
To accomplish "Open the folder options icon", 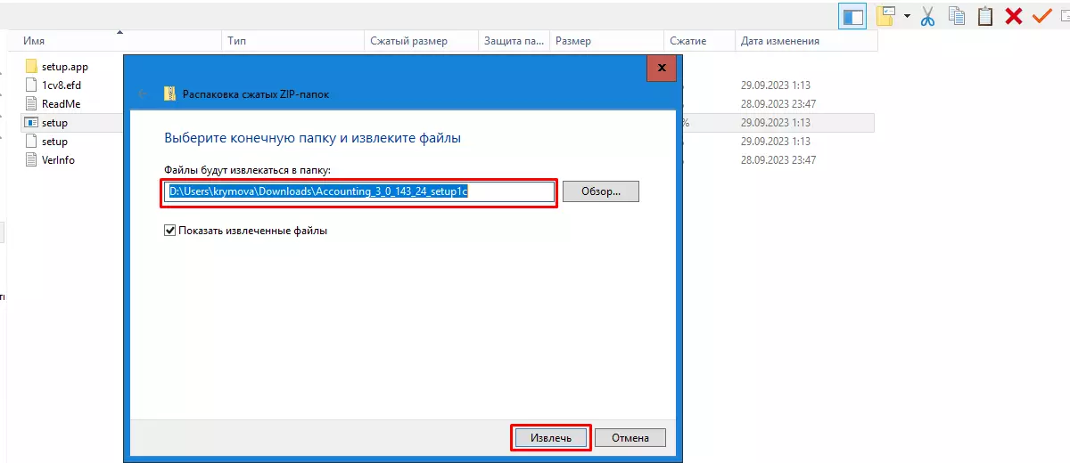I will tap(885, 16).
